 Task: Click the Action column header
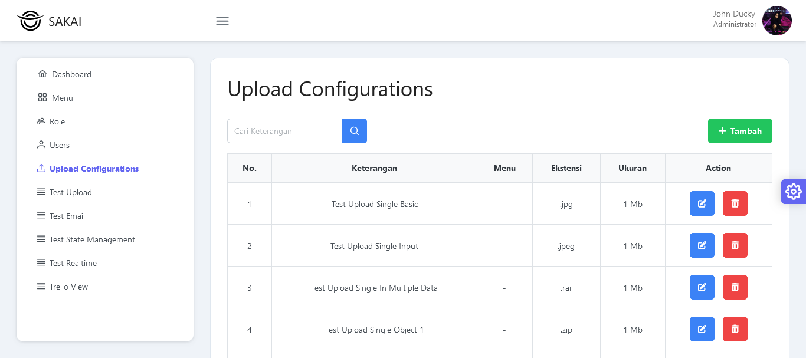click(x=718, y=168)
